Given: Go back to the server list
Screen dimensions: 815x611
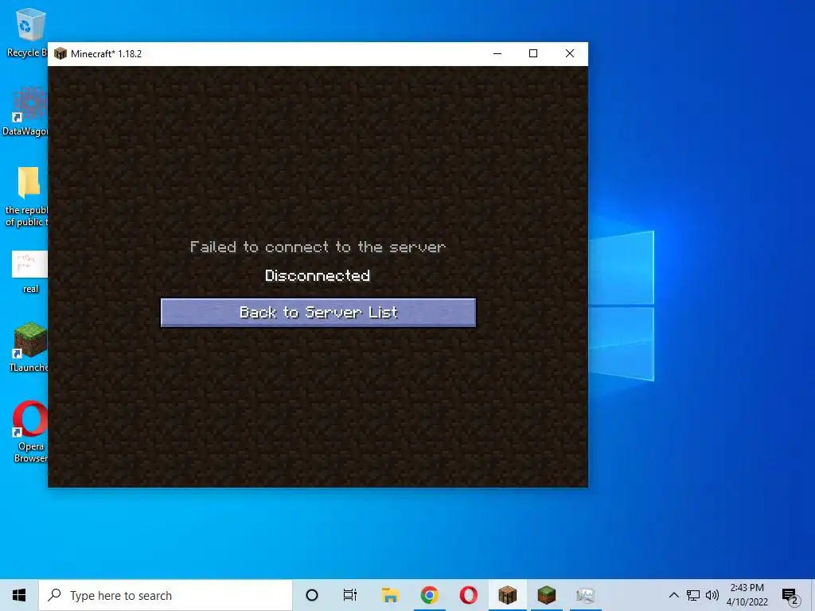Looking at the screenshot, I should pos(318,312).
